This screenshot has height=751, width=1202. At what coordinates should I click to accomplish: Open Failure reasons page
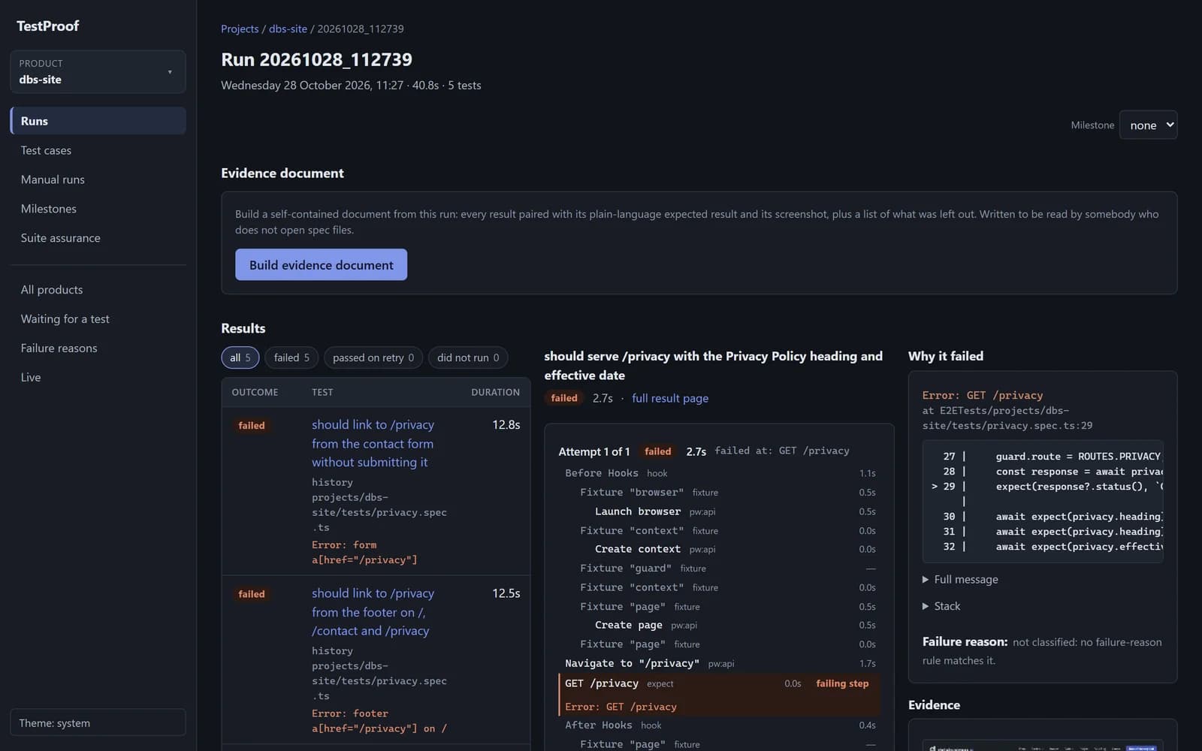[x=98, y=348]
